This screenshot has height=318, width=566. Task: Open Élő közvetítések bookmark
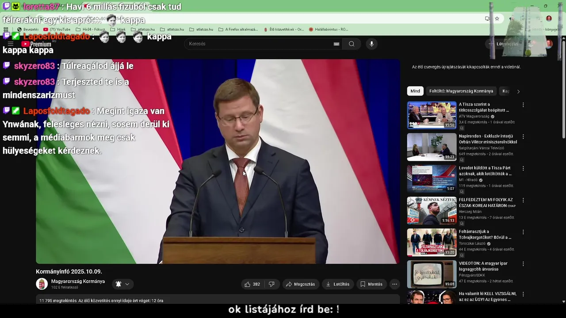point(283,30)
